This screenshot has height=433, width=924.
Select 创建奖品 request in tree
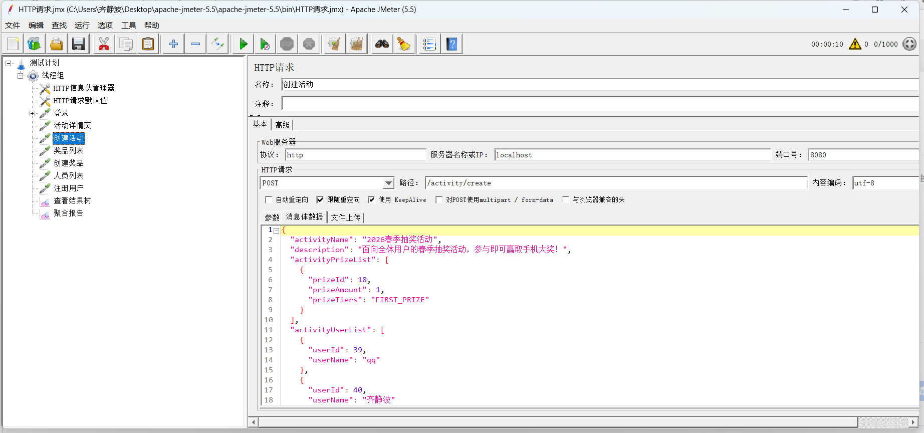pos(69,163)
